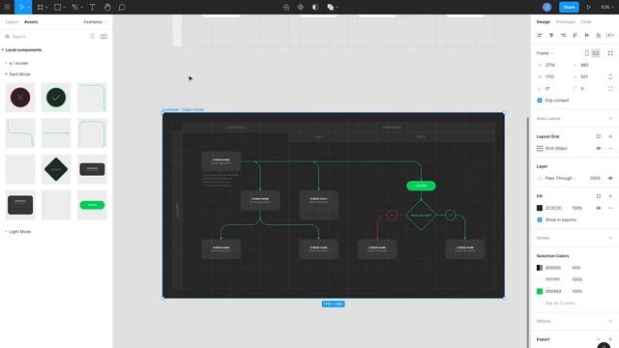Select the Rectangle shape tool

coord(58,7)
